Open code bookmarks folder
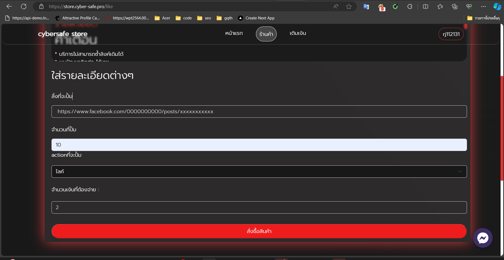Screen dimensions: 504x260 point(184,18)
